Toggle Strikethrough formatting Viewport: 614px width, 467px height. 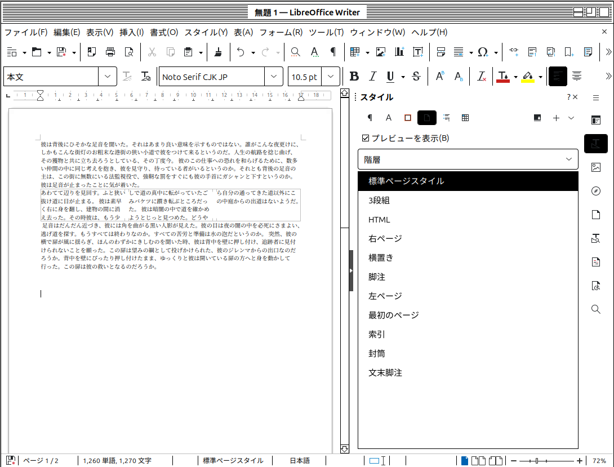(416, 77)
